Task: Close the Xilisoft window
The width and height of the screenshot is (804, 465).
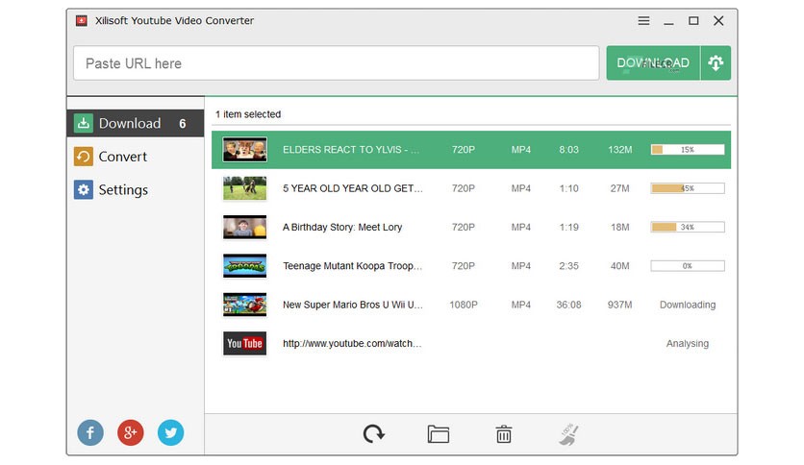Action: click(x=718, y=20)
